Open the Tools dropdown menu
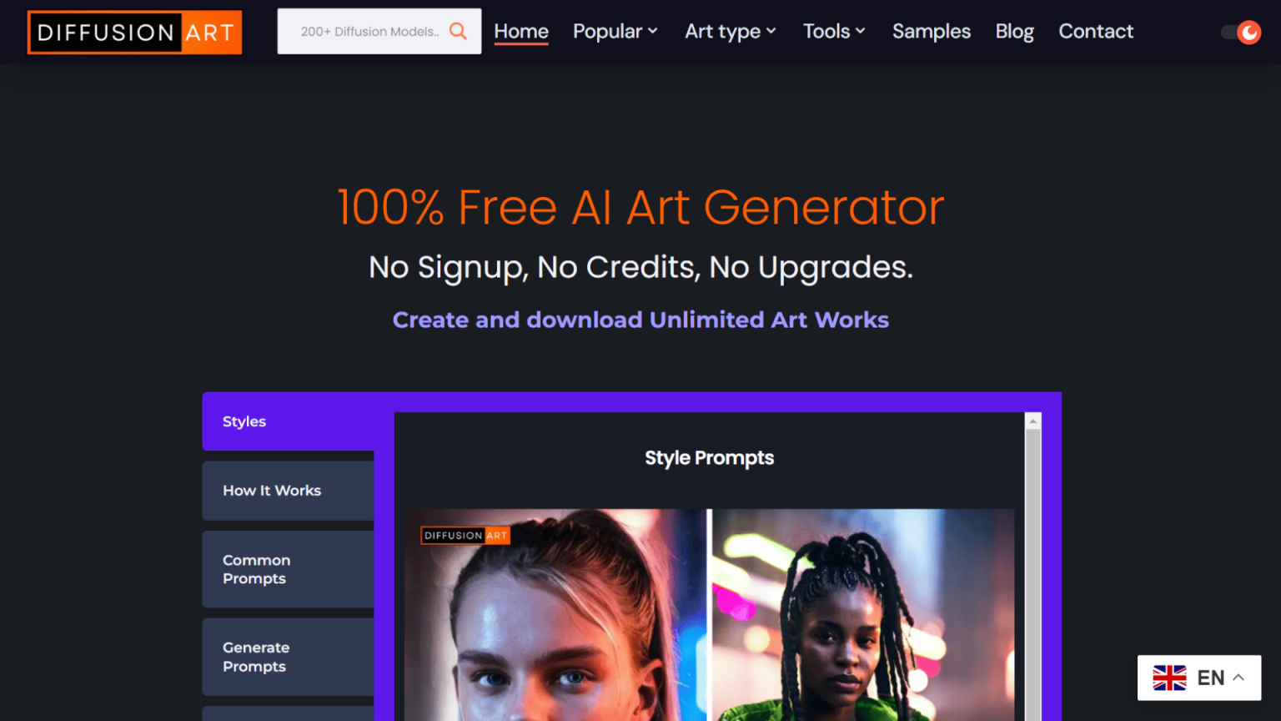The height and width of the screenshot is (721, 1281). pyautogui.click(x=834, y=32)
